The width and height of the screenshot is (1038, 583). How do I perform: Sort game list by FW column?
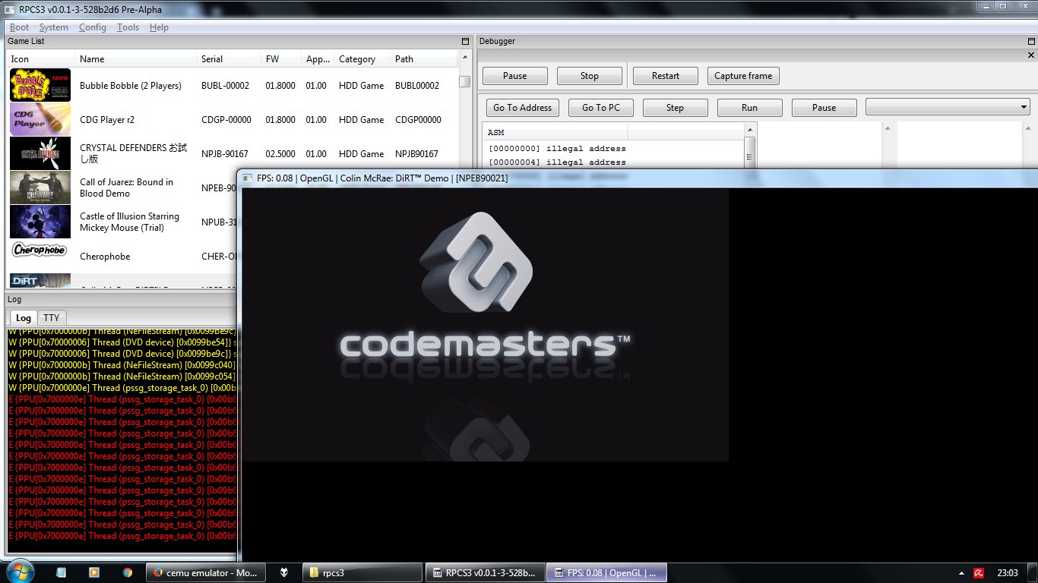coord(281,59)
